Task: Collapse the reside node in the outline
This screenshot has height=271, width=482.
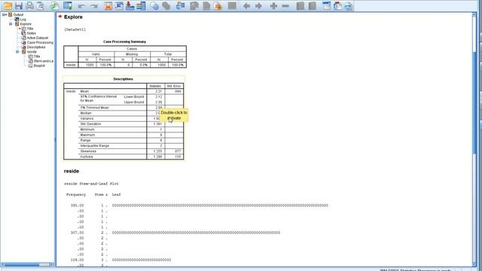Action: click(x=17, y=52)
